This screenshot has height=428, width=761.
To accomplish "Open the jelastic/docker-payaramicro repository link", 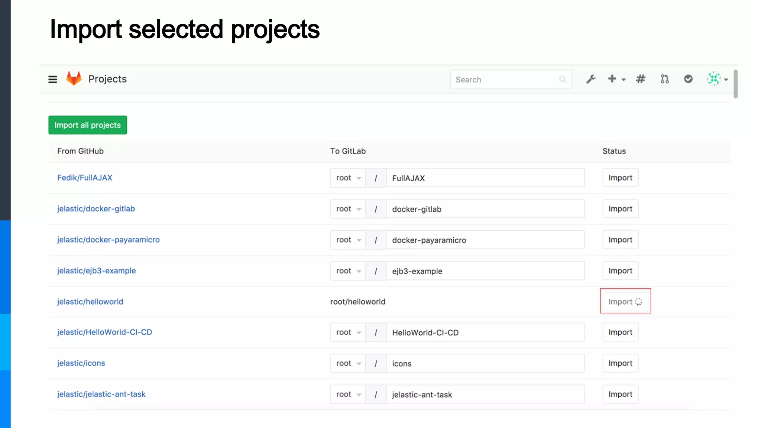I will [x=109, y=240].
